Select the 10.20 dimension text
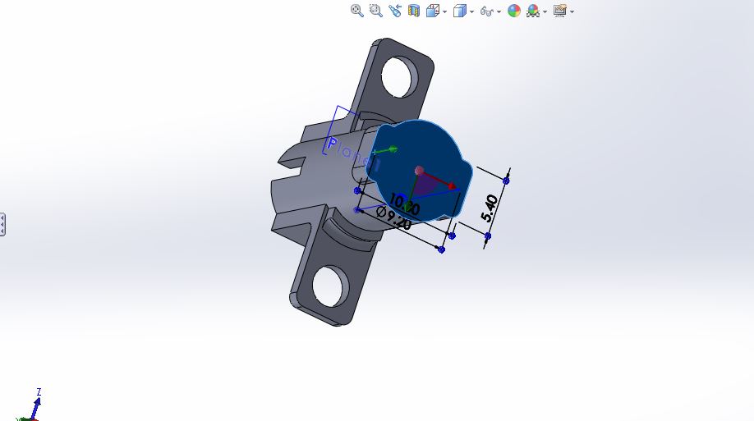Screen dimensions: 754x421 click(x=404, y=204)
